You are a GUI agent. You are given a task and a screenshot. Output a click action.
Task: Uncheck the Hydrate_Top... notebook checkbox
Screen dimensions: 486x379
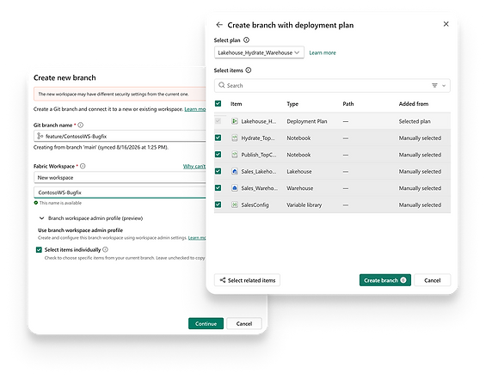[x=218, y=138]
